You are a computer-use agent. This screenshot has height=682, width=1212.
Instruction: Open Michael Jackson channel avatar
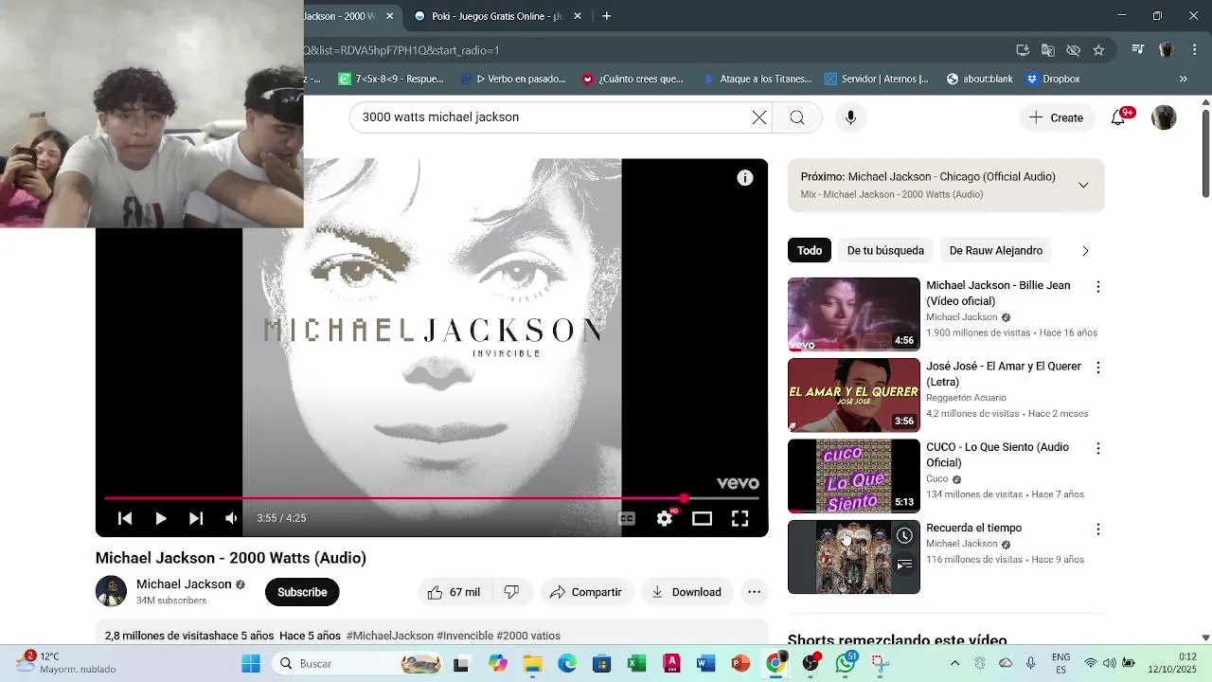111,592
